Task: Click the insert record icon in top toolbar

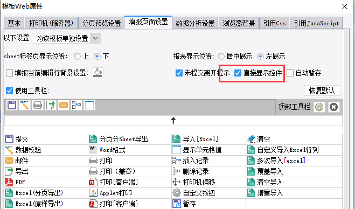Action: [x=76, y=105]
